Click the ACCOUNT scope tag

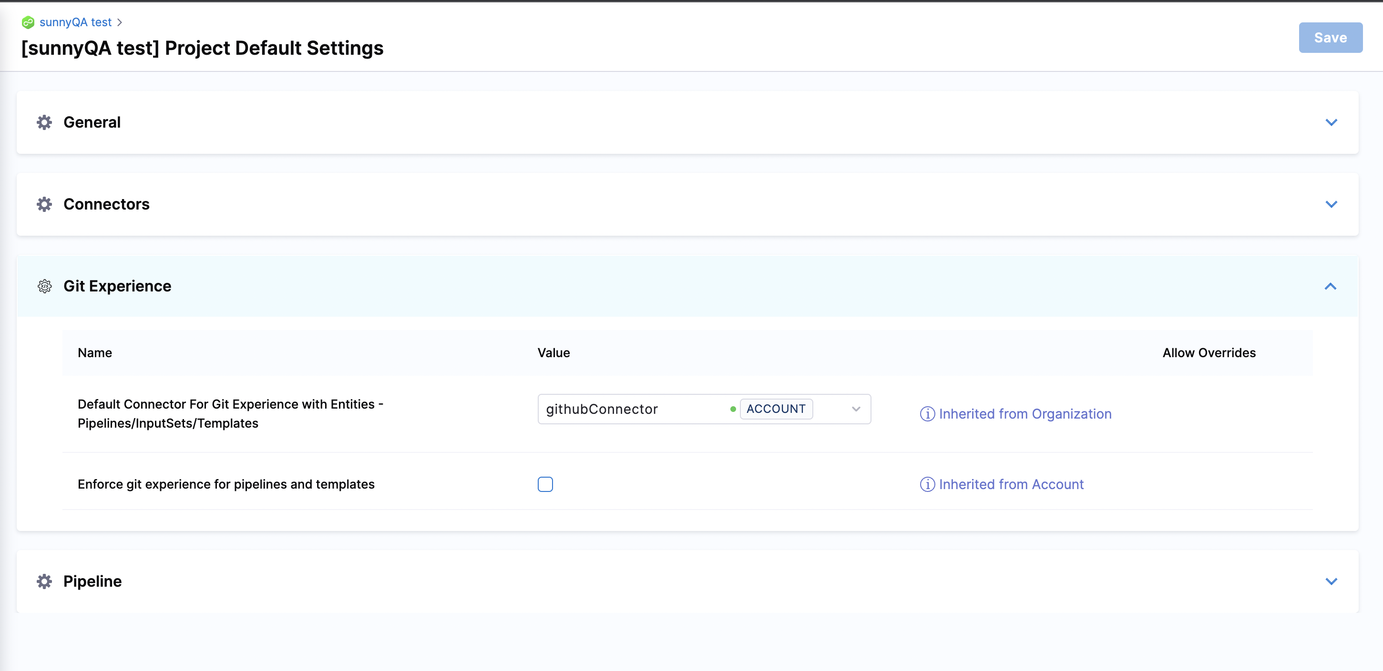coord(776,409)
